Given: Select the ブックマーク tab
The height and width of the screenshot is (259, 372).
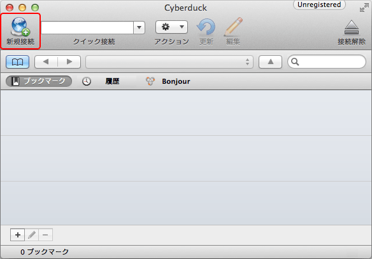Looking at the screenshot, I should point(39,81).
